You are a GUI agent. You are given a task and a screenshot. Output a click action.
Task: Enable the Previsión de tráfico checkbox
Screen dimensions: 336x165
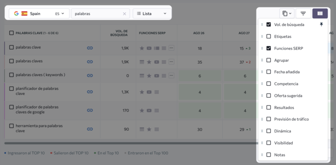[x=268, y=119]
